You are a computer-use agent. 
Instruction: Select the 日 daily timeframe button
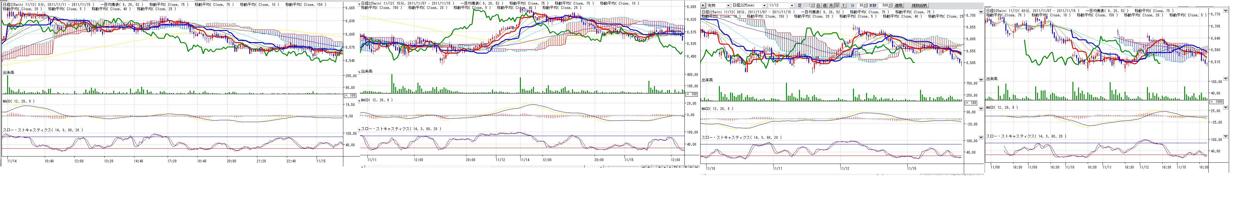[818, 5]
